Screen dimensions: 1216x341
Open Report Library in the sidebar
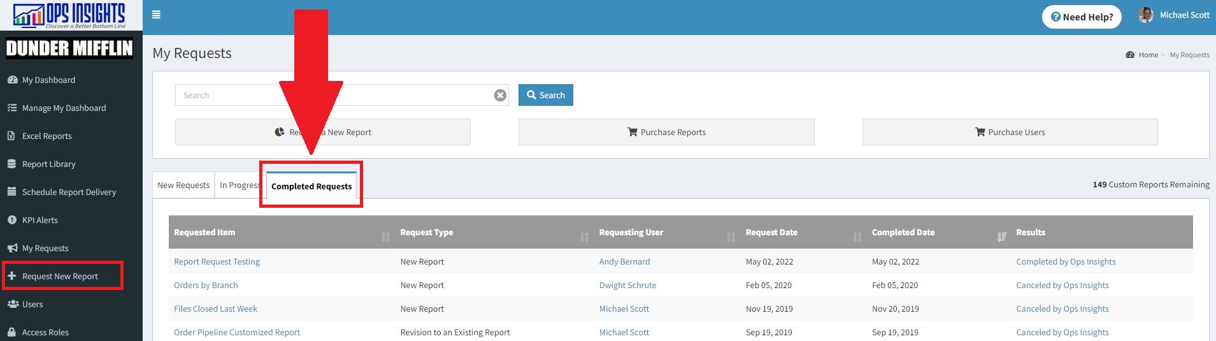pyautogui.click(x=48, y=164)
